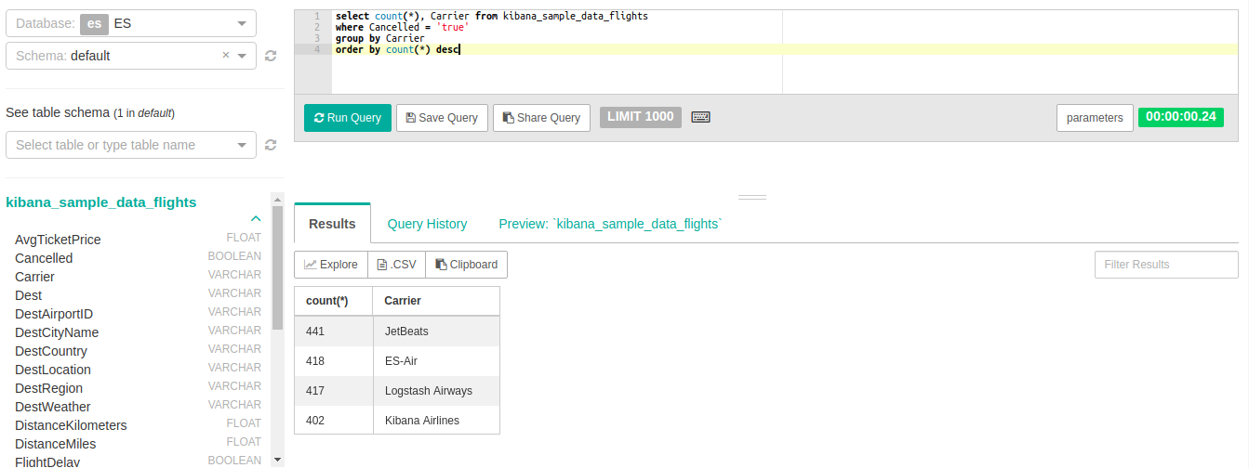The width and height of the screenshot is (1249, 468).
Task: Focus the Filter Results field
Action: [x=1166, y=265]
